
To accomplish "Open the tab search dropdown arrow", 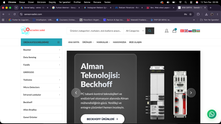I will tap(16, 8).
